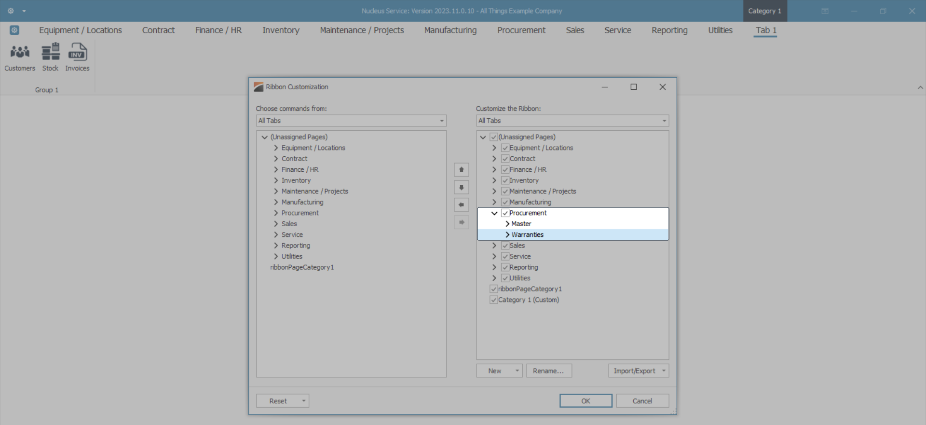Minimize the Ribbon Customization dialog

[605, 87]
